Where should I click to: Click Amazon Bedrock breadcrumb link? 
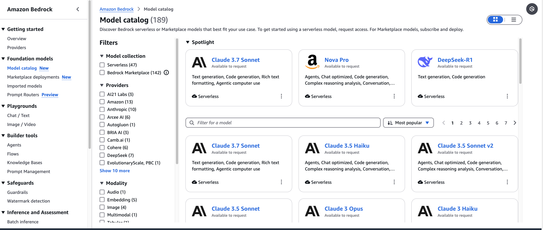pyautogui.click(x=117, y=9)
